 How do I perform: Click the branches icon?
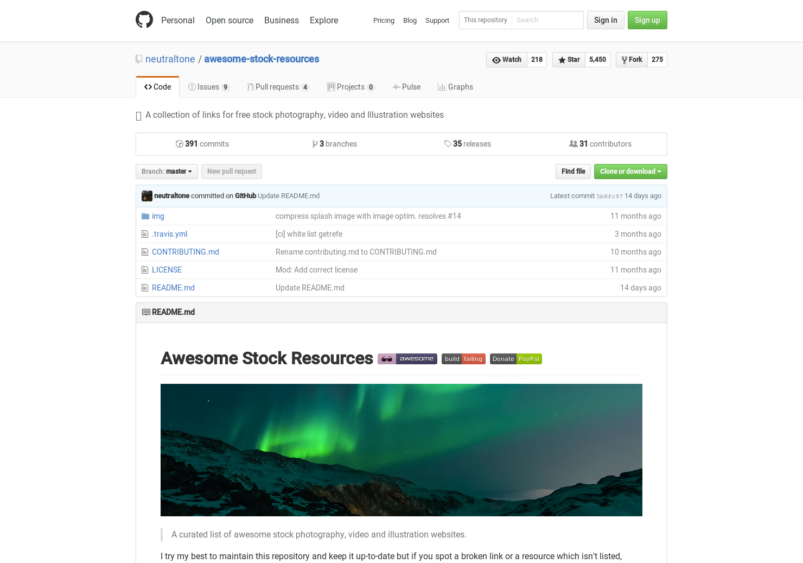[x=315, y=143]
